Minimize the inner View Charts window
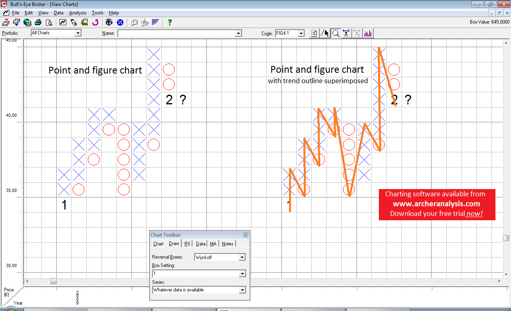 tap(492, 13)
